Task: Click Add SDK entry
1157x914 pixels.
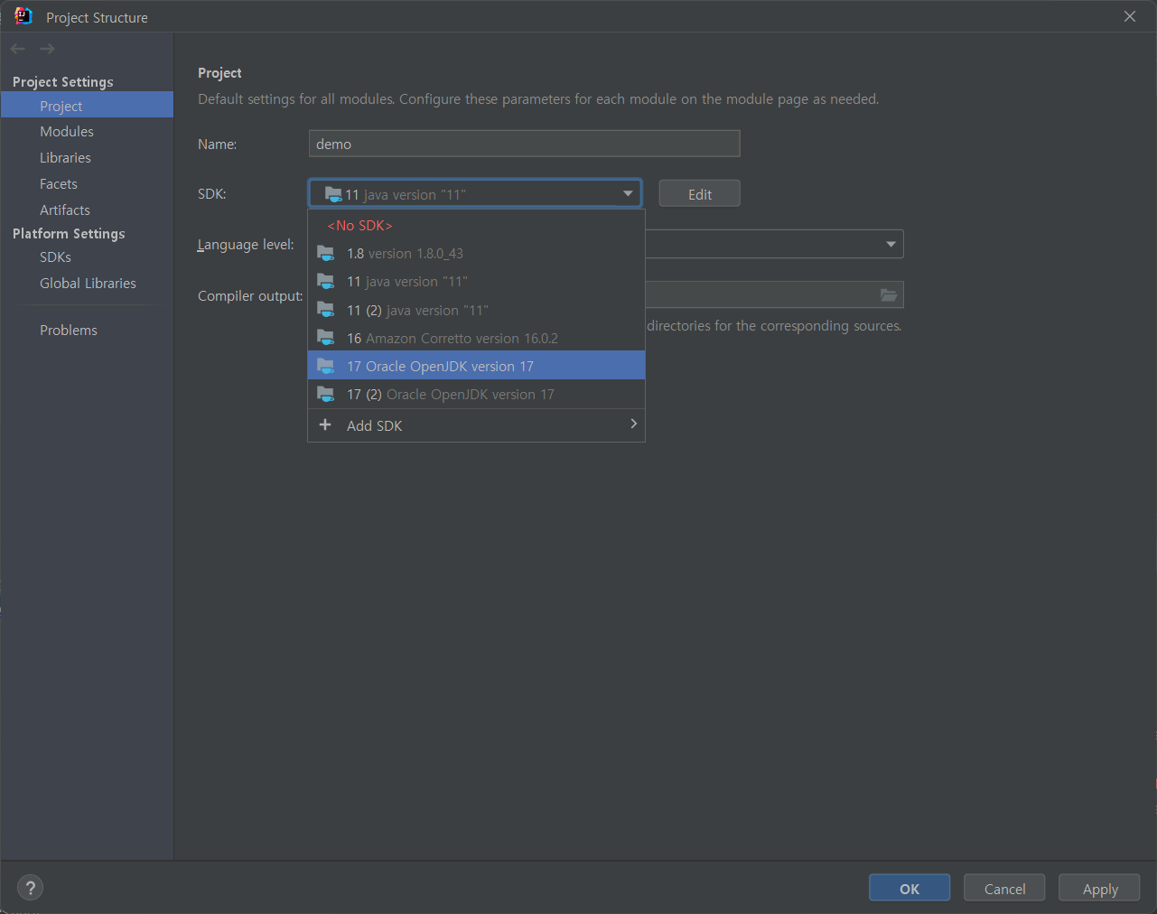Action: (x=477, y=425)
